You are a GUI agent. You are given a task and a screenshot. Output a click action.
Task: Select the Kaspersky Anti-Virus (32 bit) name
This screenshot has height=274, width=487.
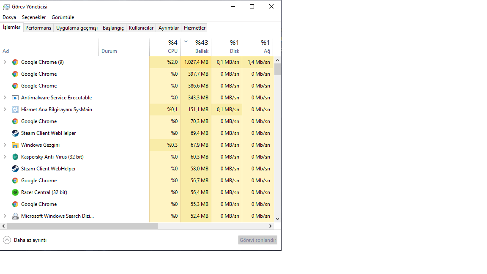click(52, 157)
